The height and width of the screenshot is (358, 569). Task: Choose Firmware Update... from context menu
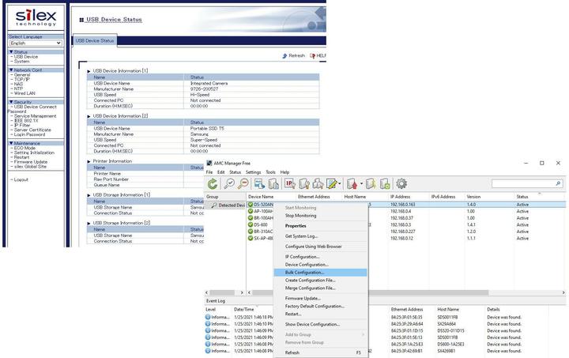pyautogui.click(x=303, y=298)
